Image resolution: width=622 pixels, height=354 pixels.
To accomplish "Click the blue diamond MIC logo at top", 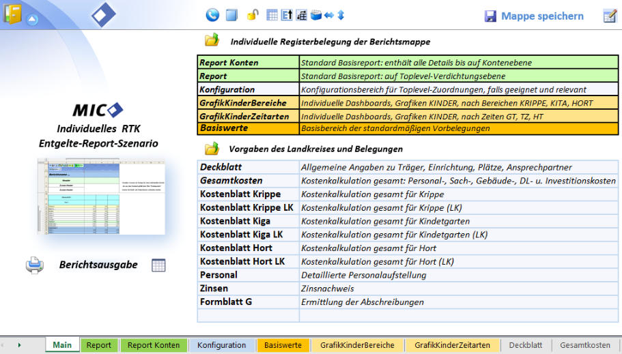I will pos(103,14).
